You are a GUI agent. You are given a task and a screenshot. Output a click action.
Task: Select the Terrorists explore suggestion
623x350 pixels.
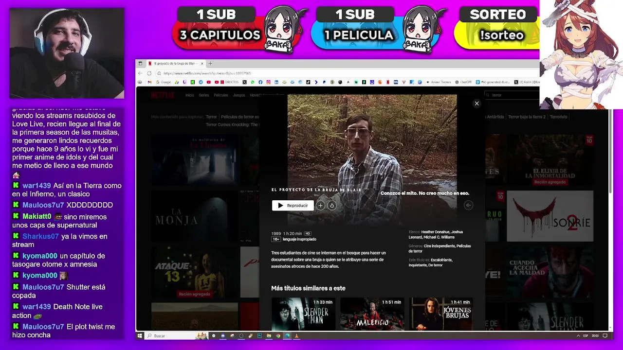click(558, 117)
